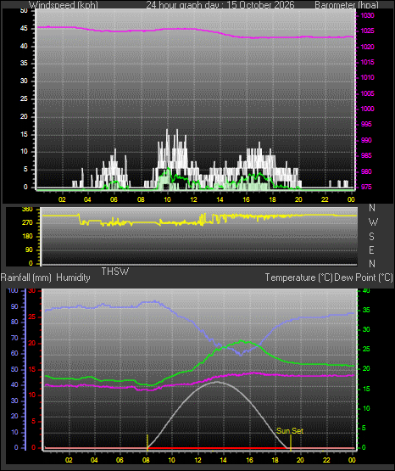Click the green 40 temperature axis value
Image resolution: width=395 pixels, height=471 pixels.
pos(366,291)
